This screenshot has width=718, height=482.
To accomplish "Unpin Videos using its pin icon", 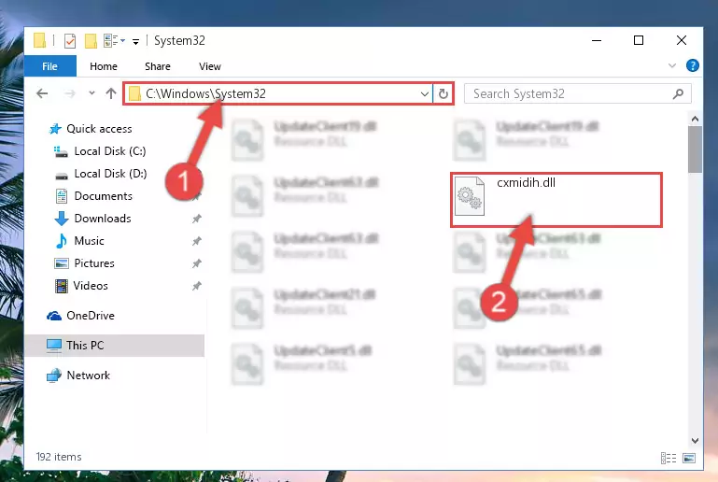I will (x=196, y=286).
